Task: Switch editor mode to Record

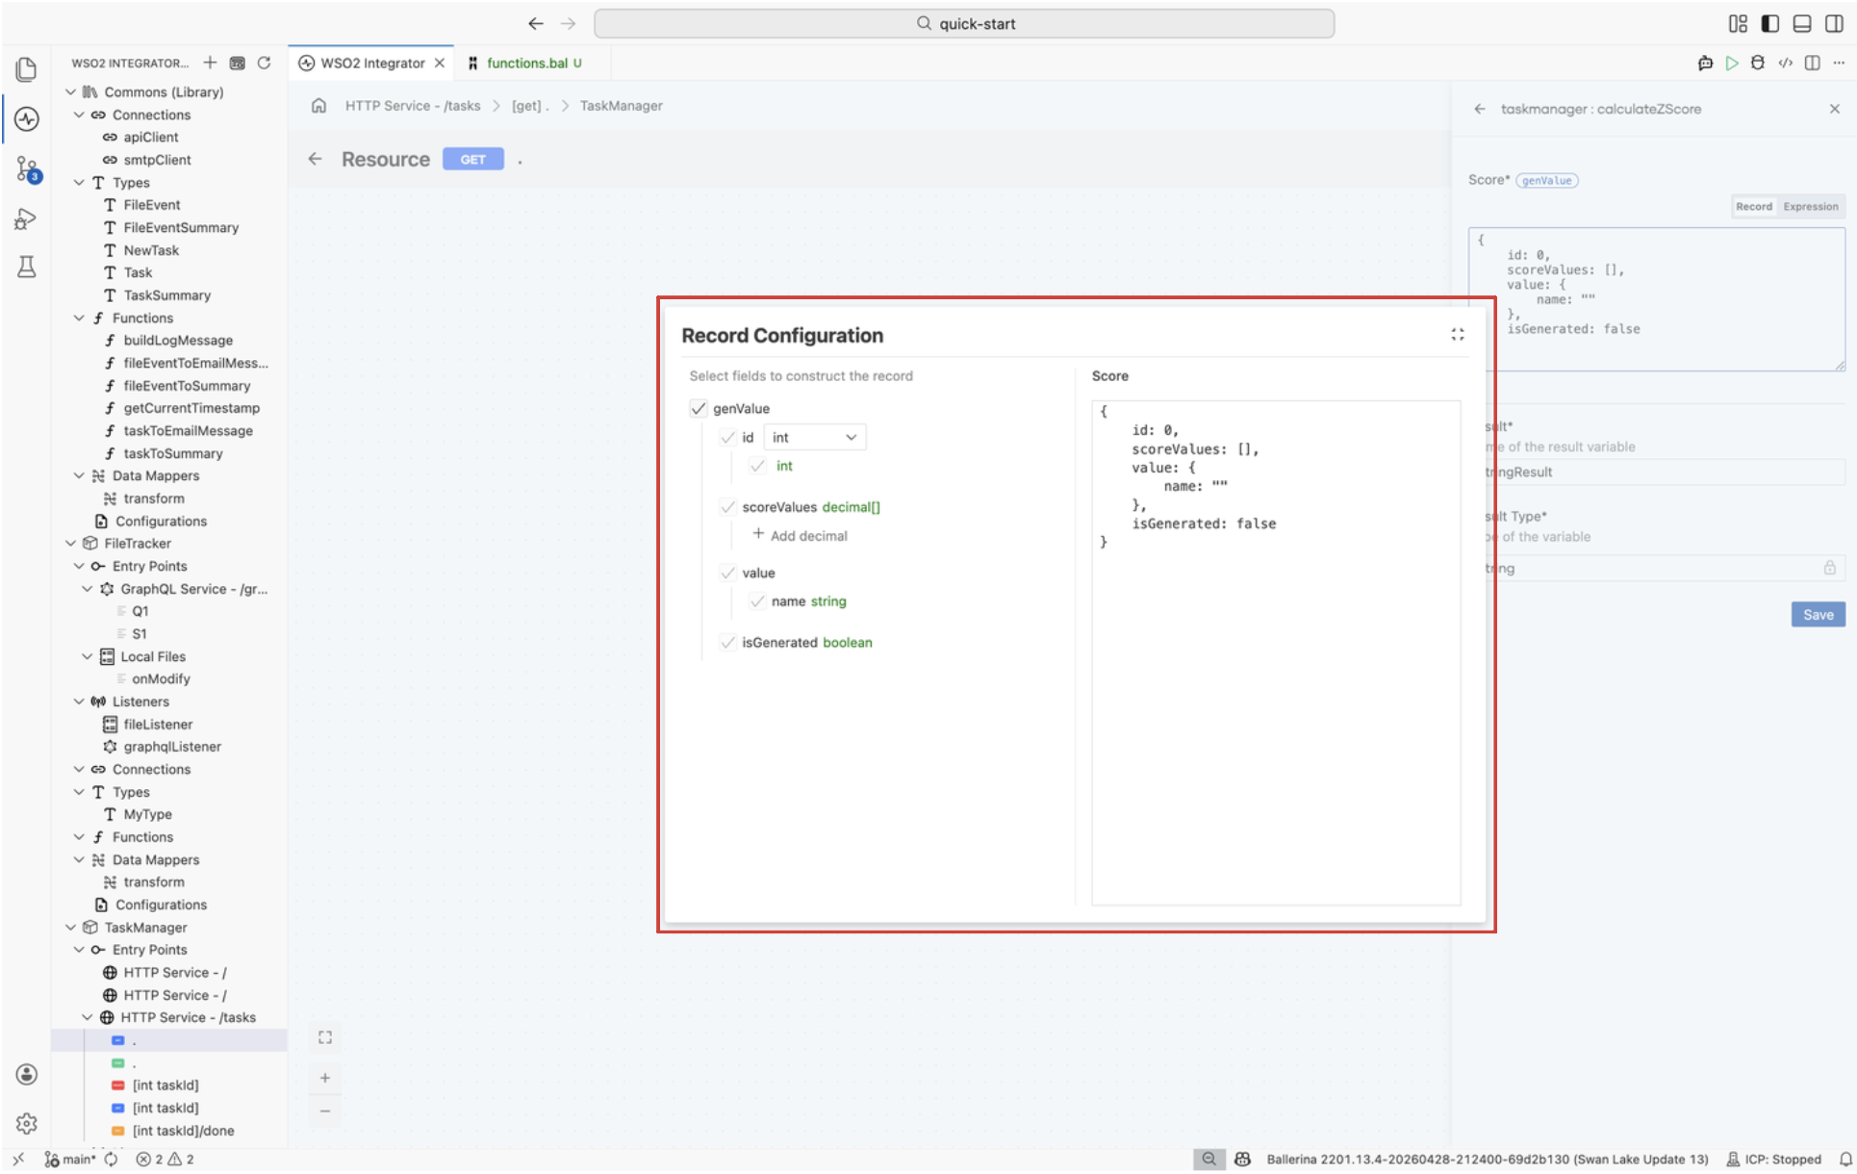Action: [1753, 207]
